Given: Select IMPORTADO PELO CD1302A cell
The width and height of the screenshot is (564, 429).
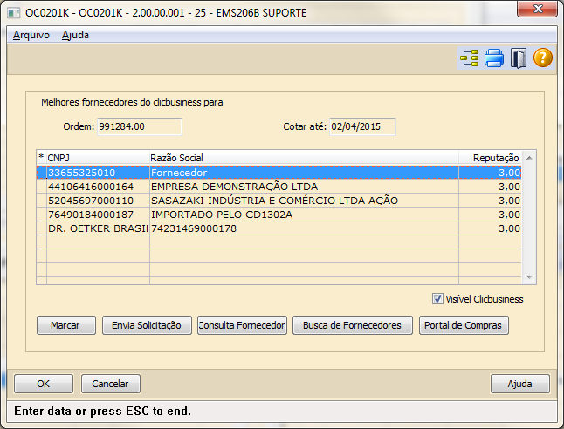Looking at the screenshot, I should (x=304, y=214).
